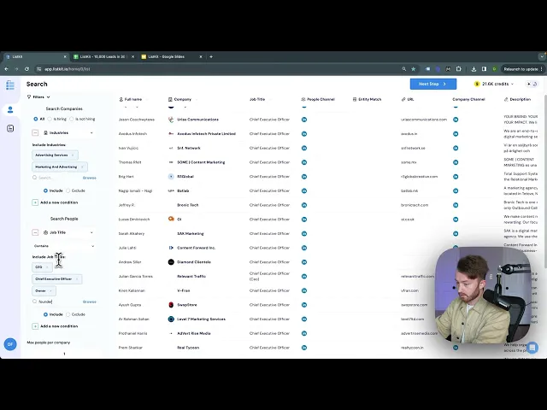Collapse Job Title condition with its minus box
This screenshot has height=410, width=547.
[35, 232]
